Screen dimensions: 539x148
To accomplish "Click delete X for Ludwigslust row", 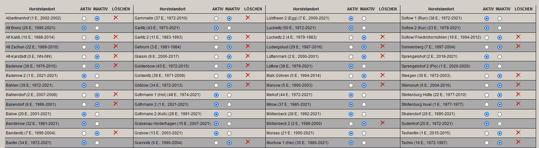I will coord(382,46).
